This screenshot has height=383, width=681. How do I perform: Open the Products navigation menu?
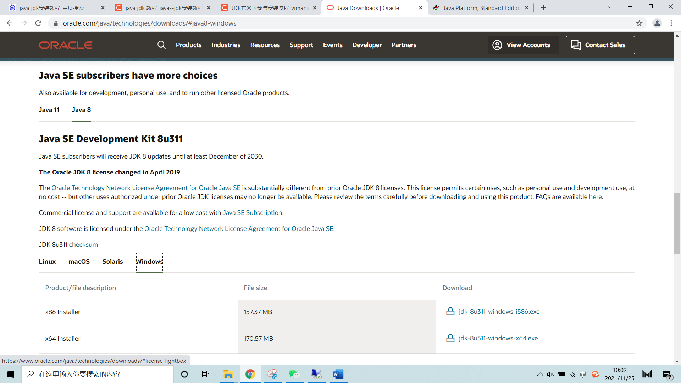(x=188, y=45)
